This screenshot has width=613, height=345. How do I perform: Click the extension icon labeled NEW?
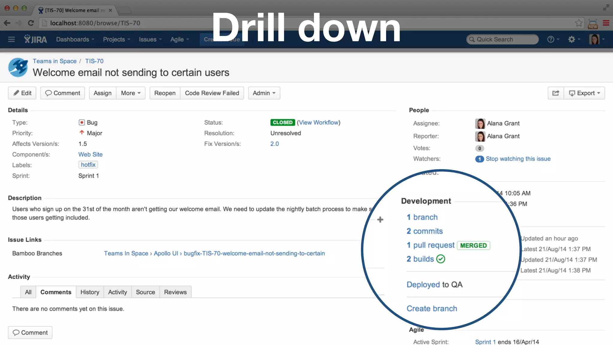[593, 24]
